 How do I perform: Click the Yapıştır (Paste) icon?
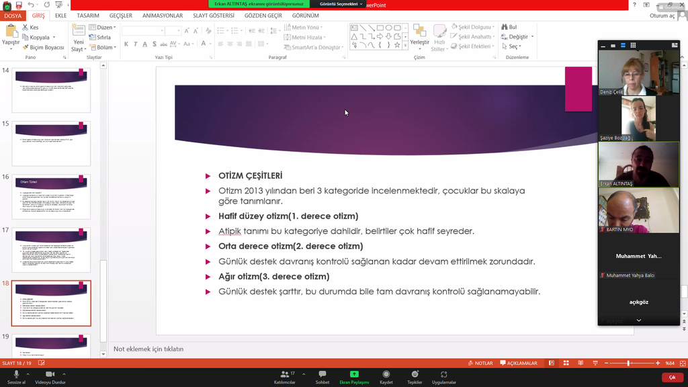(11, 32)
